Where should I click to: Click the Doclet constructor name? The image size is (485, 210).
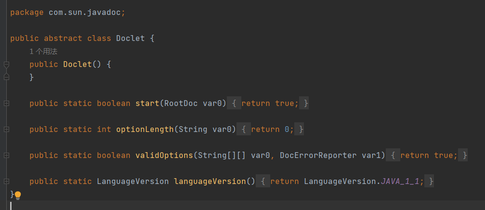[x=77, y=65]
